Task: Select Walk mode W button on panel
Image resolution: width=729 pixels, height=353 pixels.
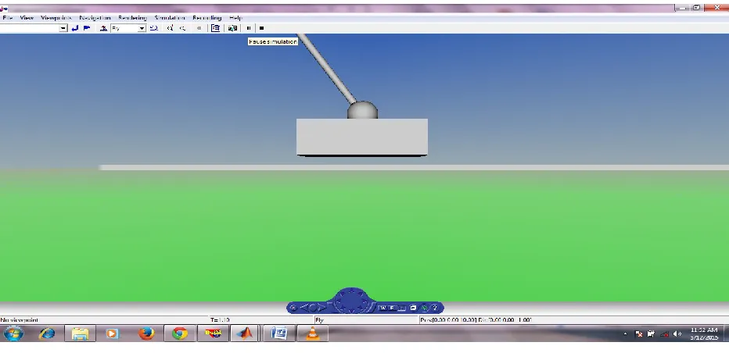Action: coord(383,308)
